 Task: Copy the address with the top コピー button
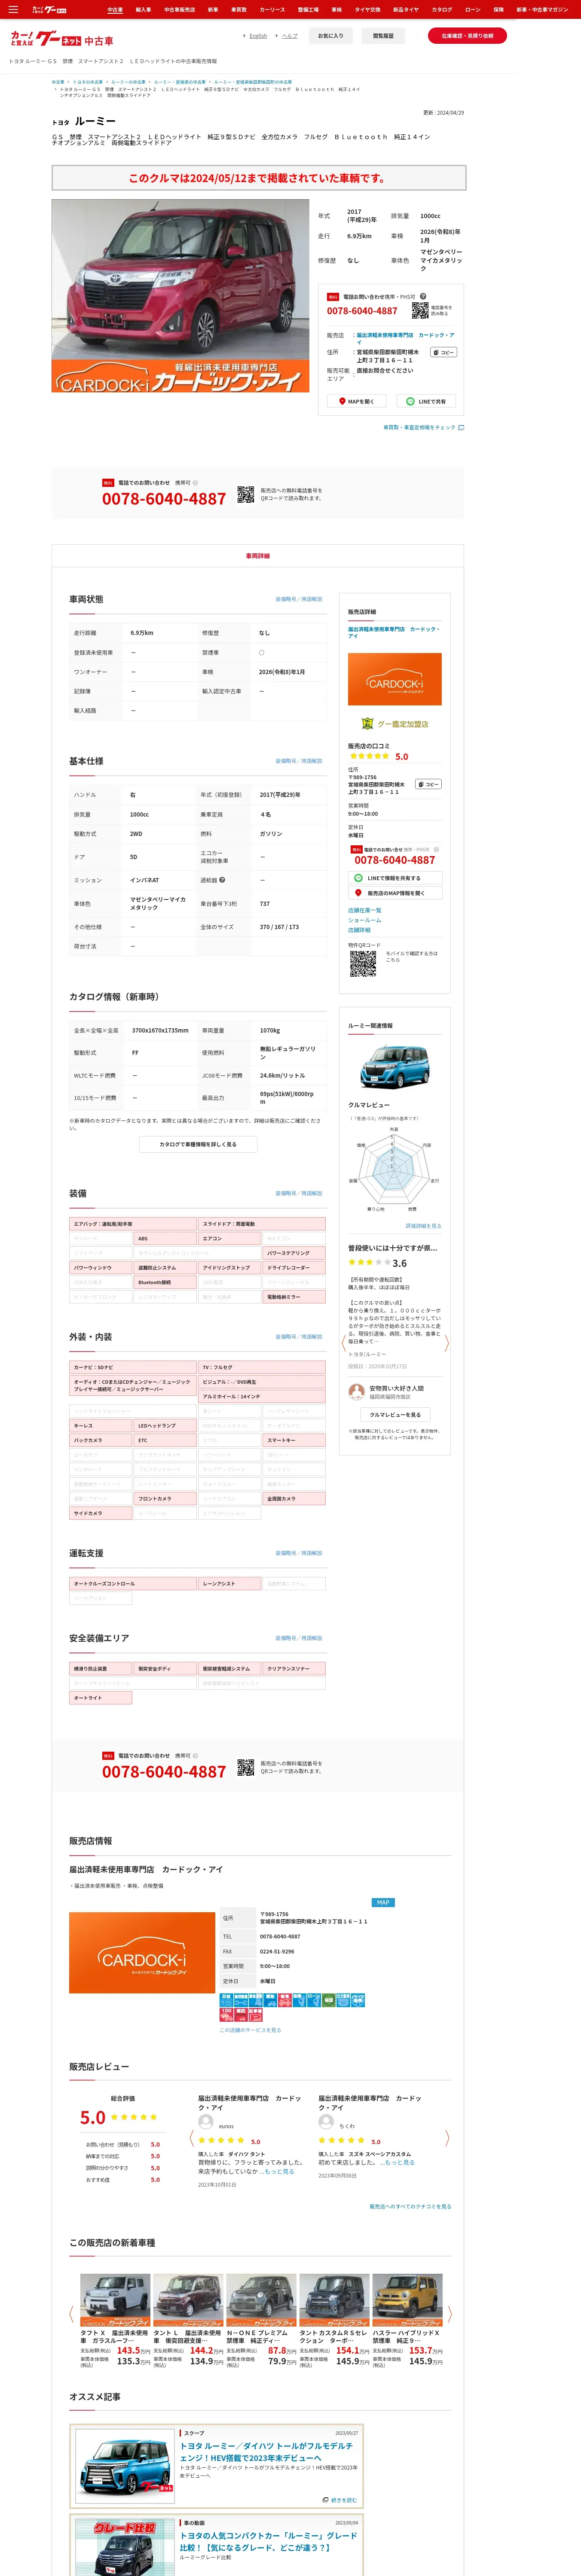[444, 352]
